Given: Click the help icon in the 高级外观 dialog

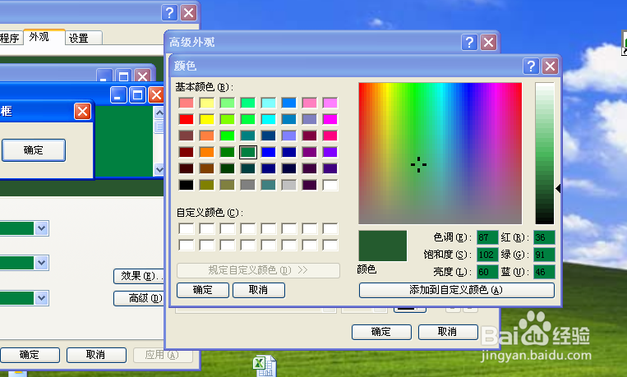Looking at the screenshot, I should [x=469, y=42].
